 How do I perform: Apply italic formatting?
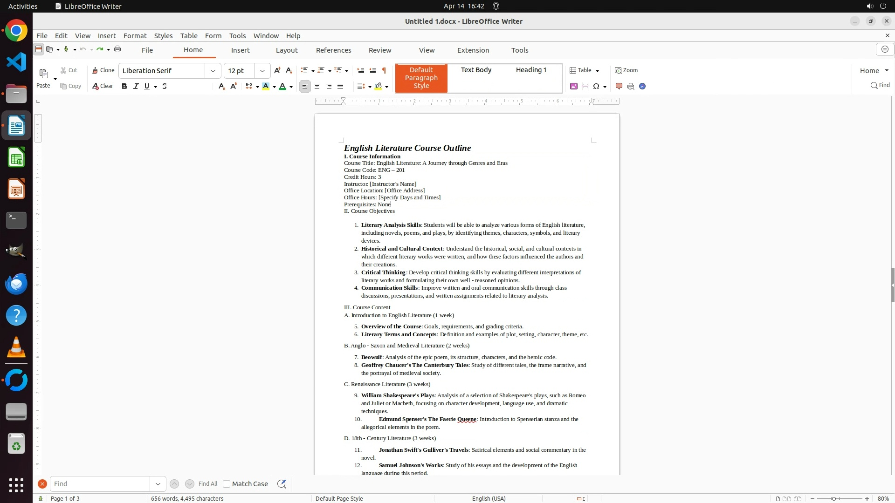(136, 86)
